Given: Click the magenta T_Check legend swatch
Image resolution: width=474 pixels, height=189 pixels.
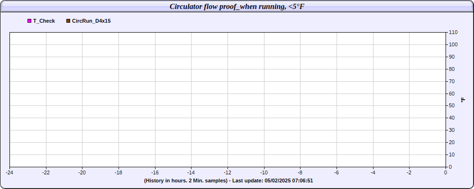Looking at the screenshot, I should pyautogui.click(x=29, y=21).
